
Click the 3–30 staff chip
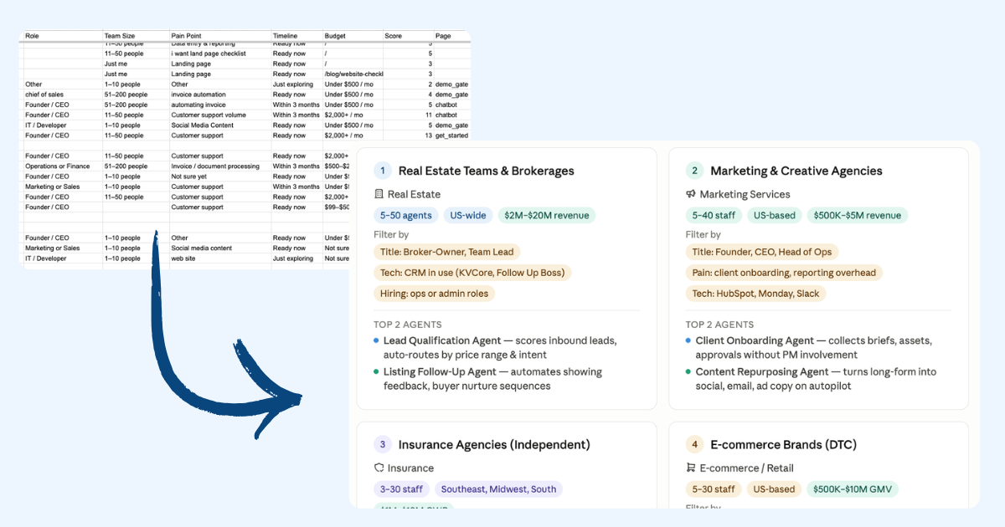402,489
